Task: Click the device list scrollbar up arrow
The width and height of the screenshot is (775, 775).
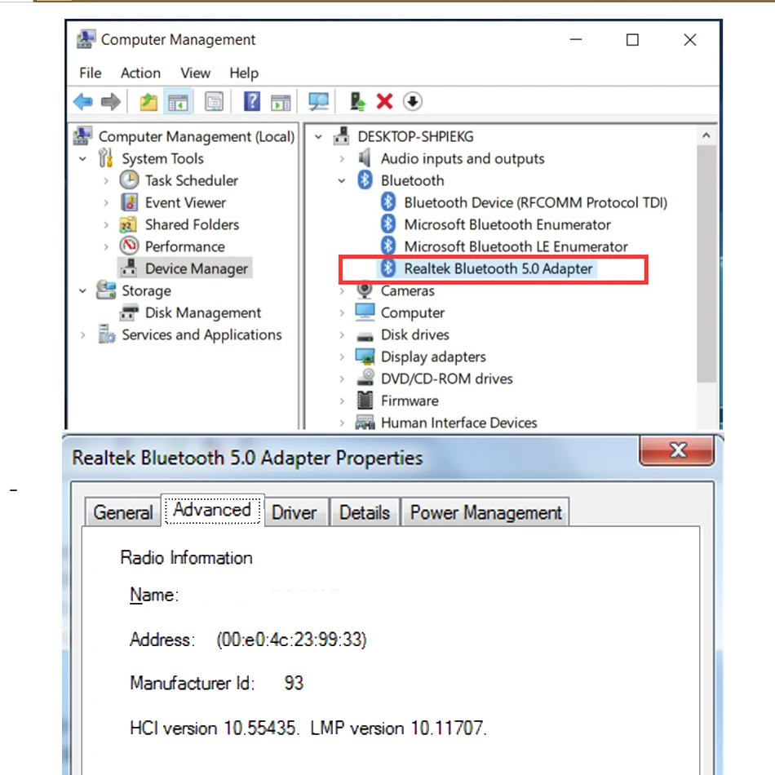Action: [x=706, y=135]
